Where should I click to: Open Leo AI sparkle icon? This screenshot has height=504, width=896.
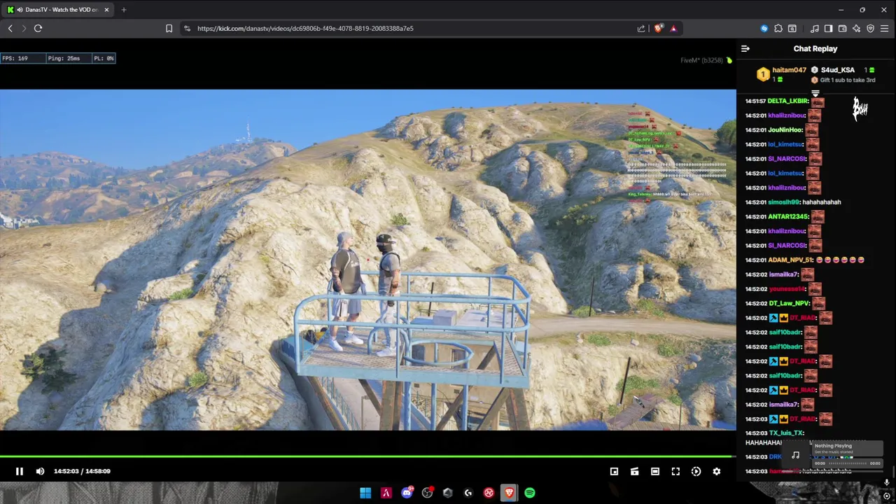(856, 29)
